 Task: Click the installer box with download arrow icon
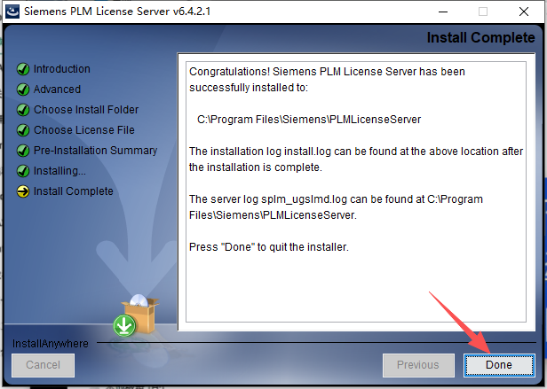pyautogui.click(x=136, y=315)
